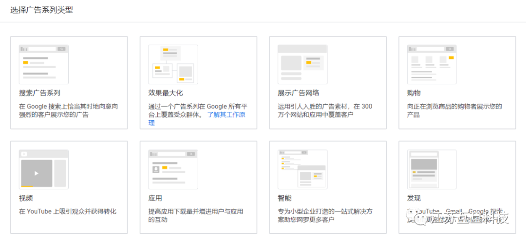
Task: Choose the 购物 campaign type title
Action: [x=414, y=93]
